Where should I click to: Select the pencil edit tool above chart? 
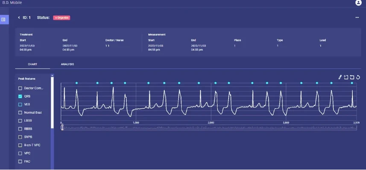(x=340, y=77)
